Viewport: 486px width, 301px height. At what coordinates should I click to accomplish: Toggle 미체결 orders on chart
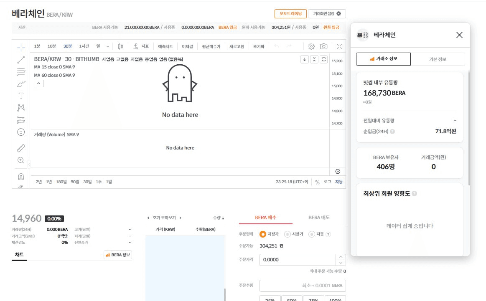tap(187, 46)
